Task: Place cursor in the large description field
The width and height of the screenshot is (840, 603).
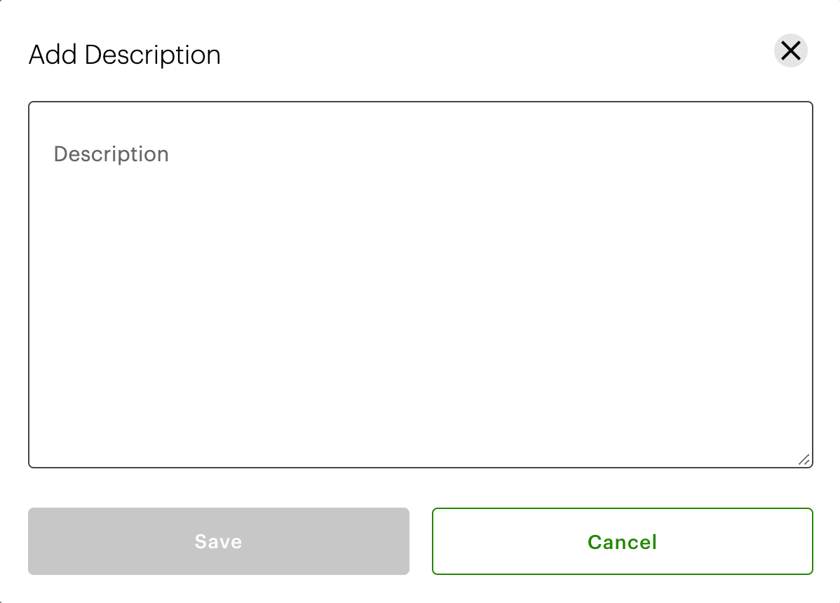Action: pyautogui.click(x=421, y=285)
